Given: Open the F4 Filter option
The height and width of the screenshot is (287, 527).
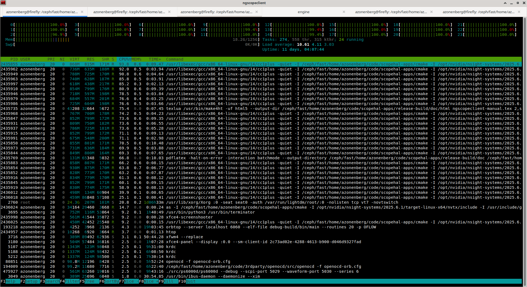Looking at the screenshot, I should [x=71, y=281].
